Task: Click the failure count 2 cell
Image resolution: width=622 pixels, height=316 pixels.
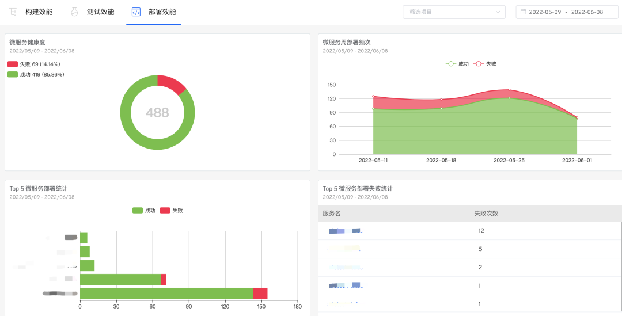Action: tap(480, 268)
